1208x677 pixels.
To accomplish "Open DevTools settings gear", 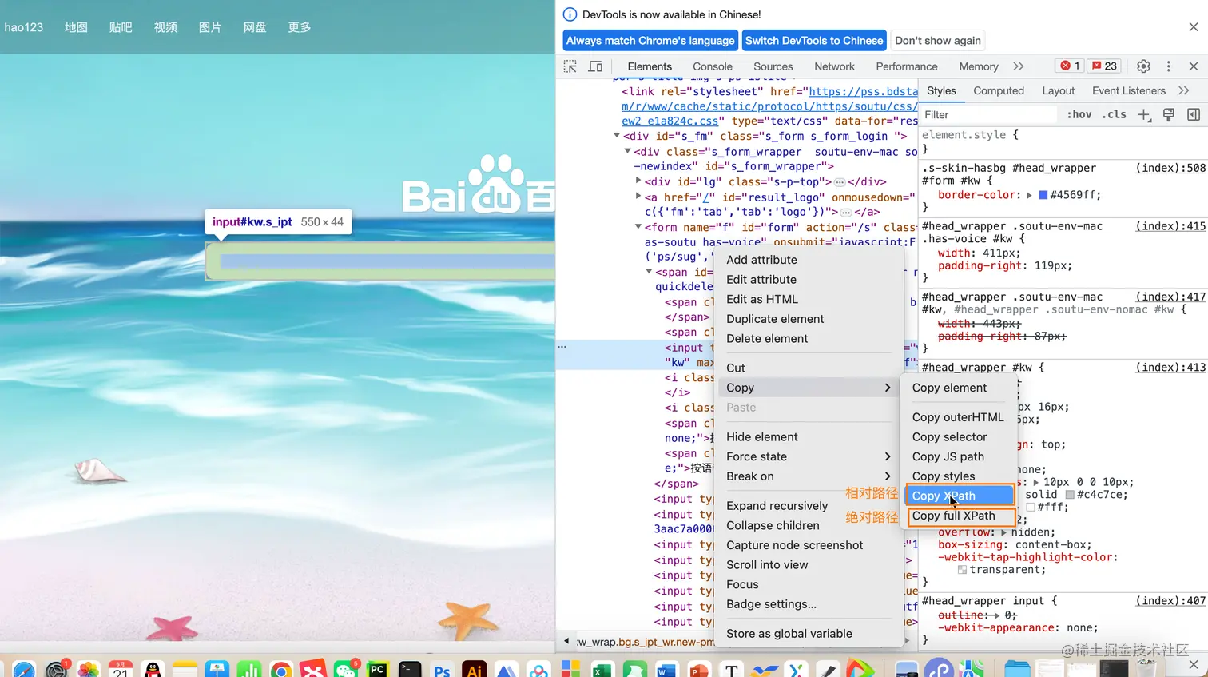I will tap(1143, 66).
